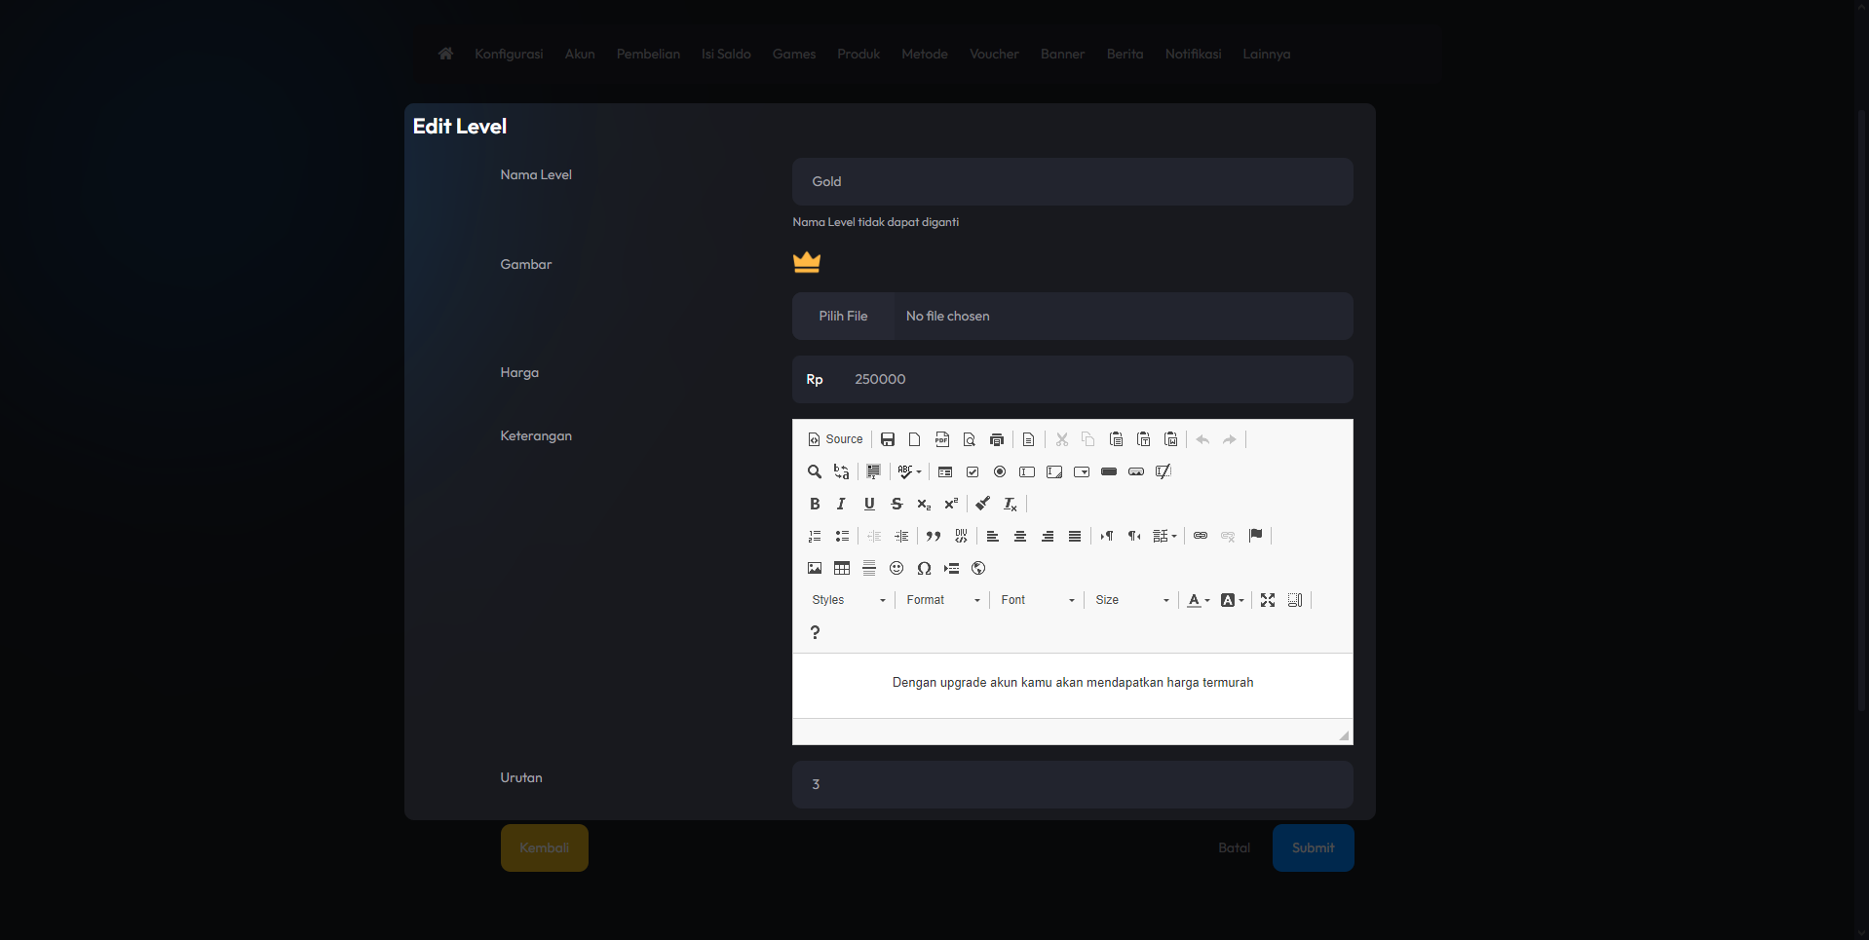Click Paste from Word icon
Viewport: 1869px width, 940px height.
click(x=1170, y=439)
